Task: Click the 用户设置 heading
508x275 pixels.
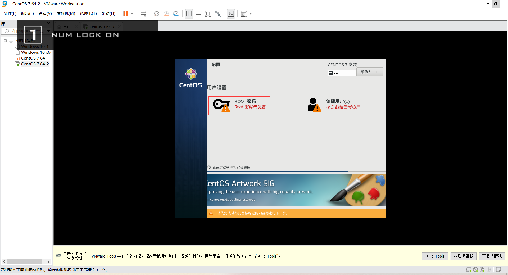Action: coord(217,88)
